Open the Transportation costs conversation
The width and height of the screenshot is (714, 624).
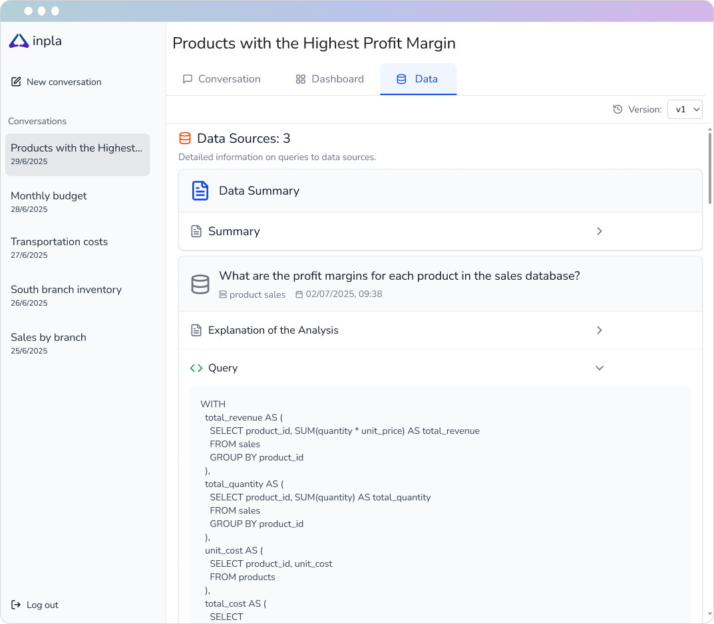pyautogui.click(x=78, y=248)
